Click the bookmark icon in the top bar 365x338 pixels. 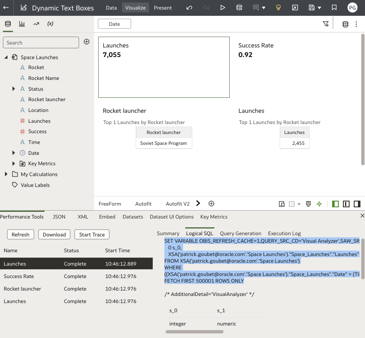click(333, 7)
